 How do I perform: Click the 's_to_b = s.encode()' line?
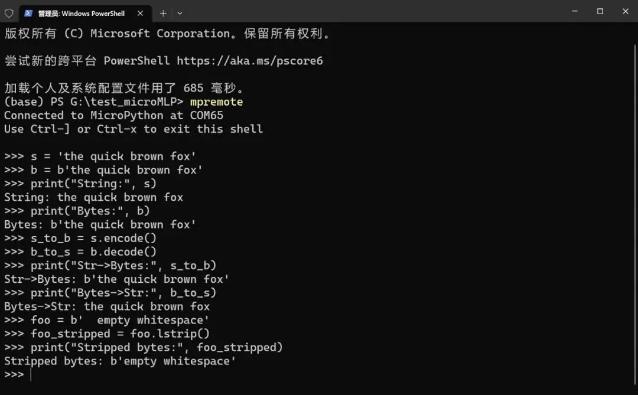pyautogui.click(x=93, y=238)
